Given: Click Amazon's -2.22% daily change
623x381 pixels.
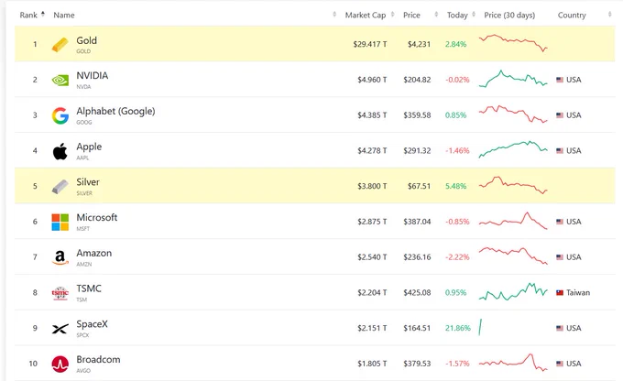Looking at the screenshot, I should (x=457, y=257).
